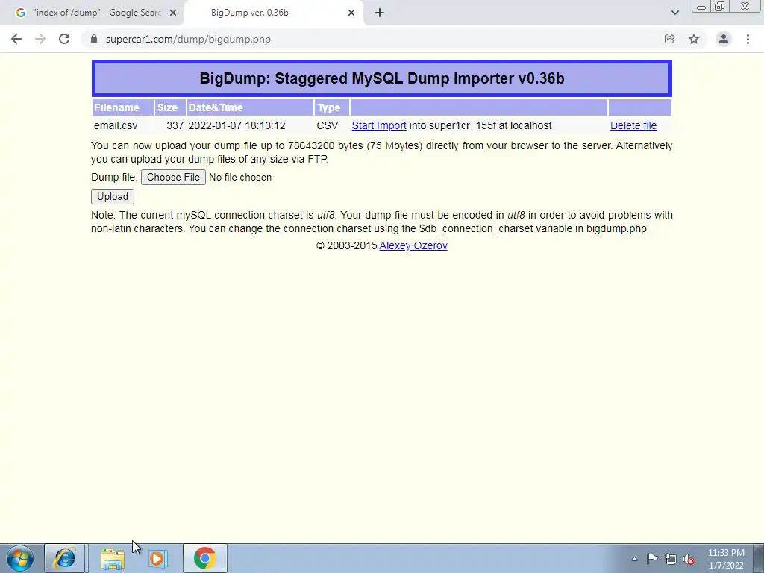This screenshot has width=764, height=573.
Task: Open the Alexey Ozerov link
Action: [x=413, y=245]
